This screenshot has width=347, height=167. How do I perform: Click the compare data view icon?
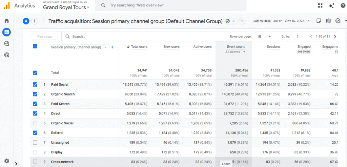(328, 21)
